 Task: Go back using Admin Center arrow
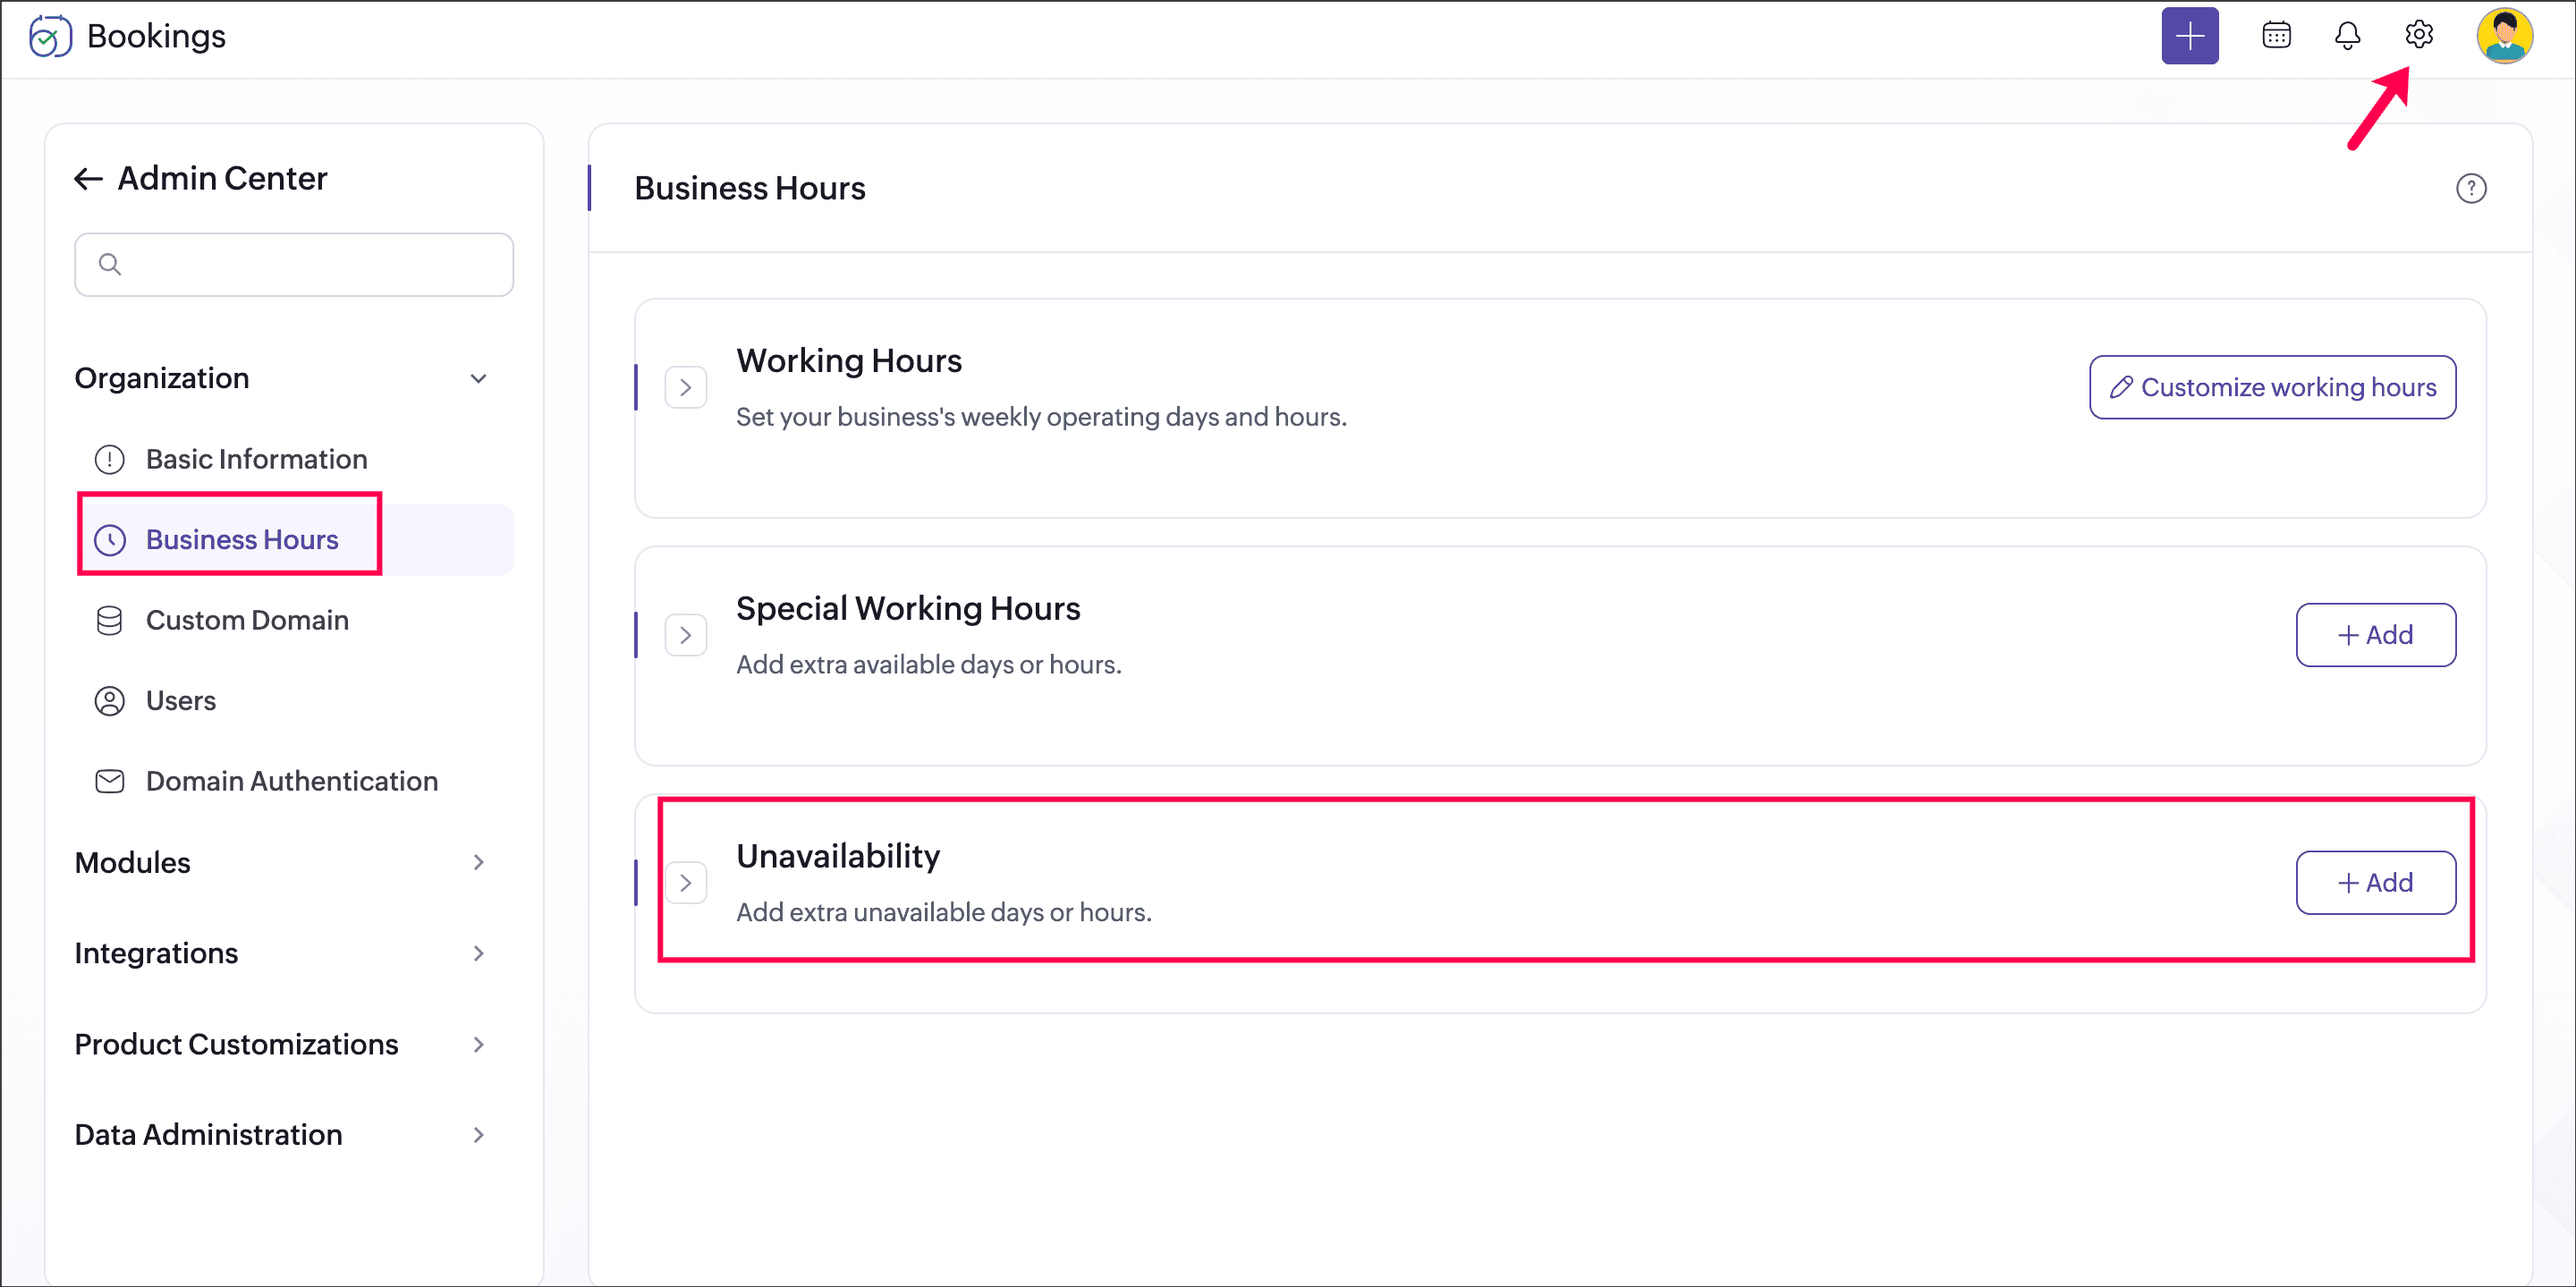pyautogui.click(x=88, y=179)
